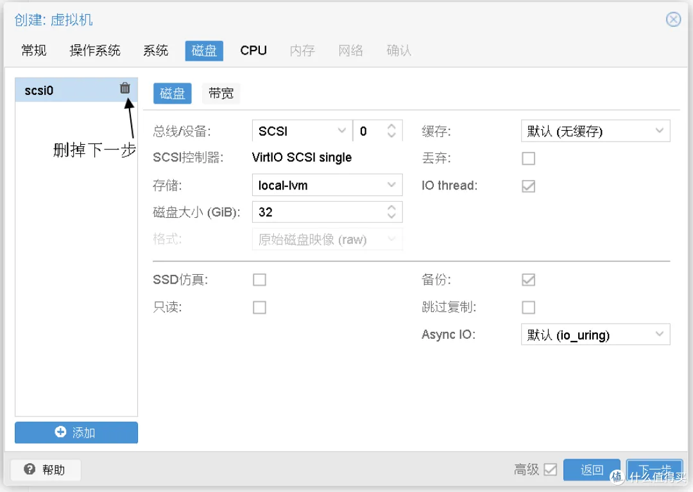The width and height of the screenshot is (693, 492).
Task: Open Help with the question mark button
Action: [45, 470]
